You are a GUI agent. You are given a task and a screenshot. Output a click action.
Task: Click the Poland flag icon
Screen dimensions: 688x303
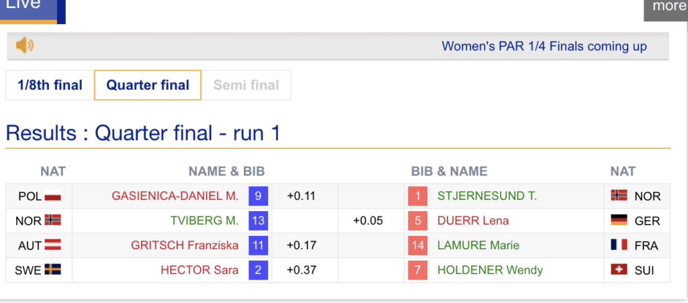(x=52, y=196)
